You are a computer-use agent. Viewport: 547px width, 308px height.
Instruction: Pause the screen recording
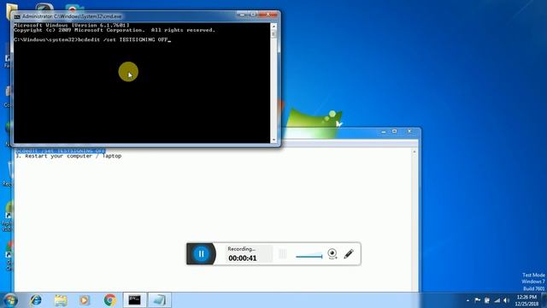point(202,254)
